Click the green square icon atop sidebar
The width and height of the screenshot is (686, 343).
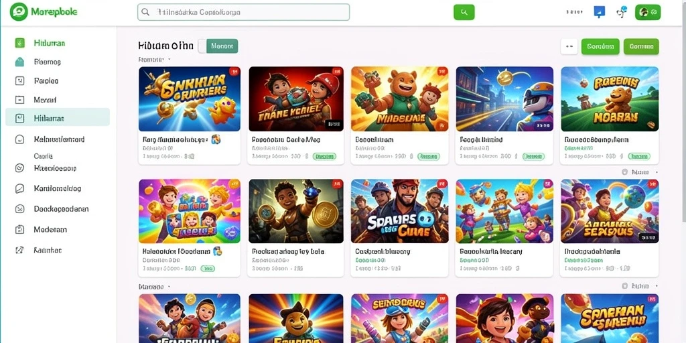[19, 43]
